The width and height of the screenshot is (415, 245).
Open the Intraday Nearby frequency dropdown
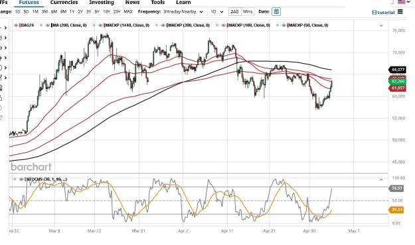183,12
